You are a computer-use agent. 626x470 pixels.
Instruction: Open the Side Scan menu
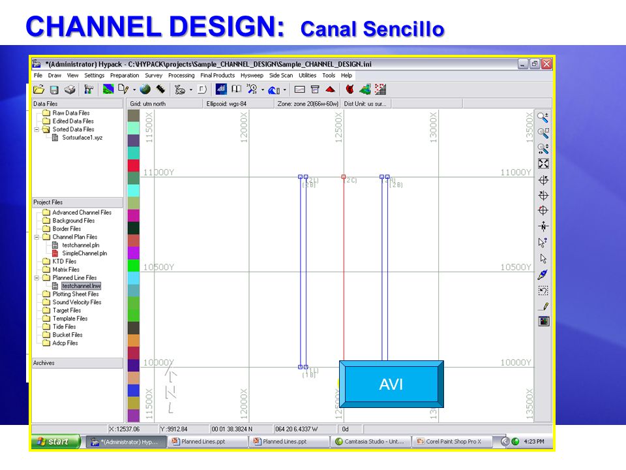click(x=281, y=75)
